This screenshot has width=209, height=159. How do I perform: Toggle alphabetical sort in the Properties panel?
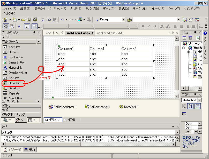coord(191,106)
